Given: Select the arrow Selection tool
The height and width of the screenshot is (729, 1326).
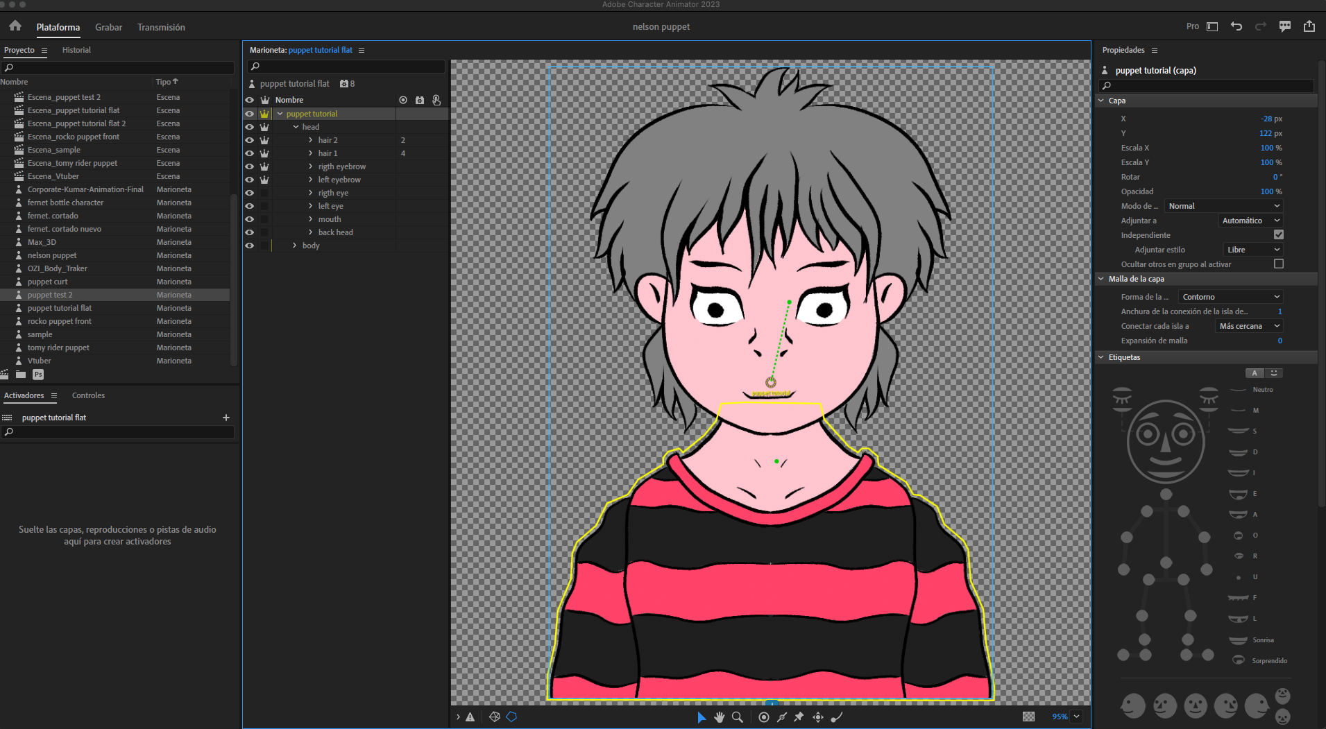Looking at the screenshot, I should 701,717.
